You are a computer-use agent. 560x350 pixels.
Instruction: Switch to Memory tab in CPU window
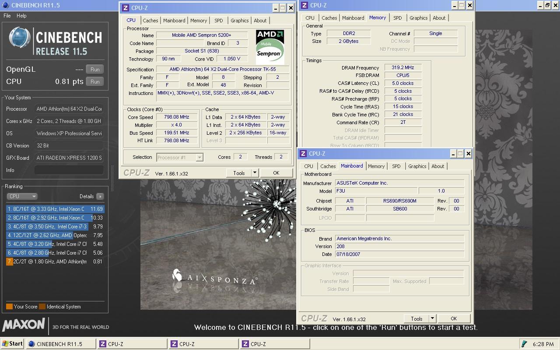point(199,21)
